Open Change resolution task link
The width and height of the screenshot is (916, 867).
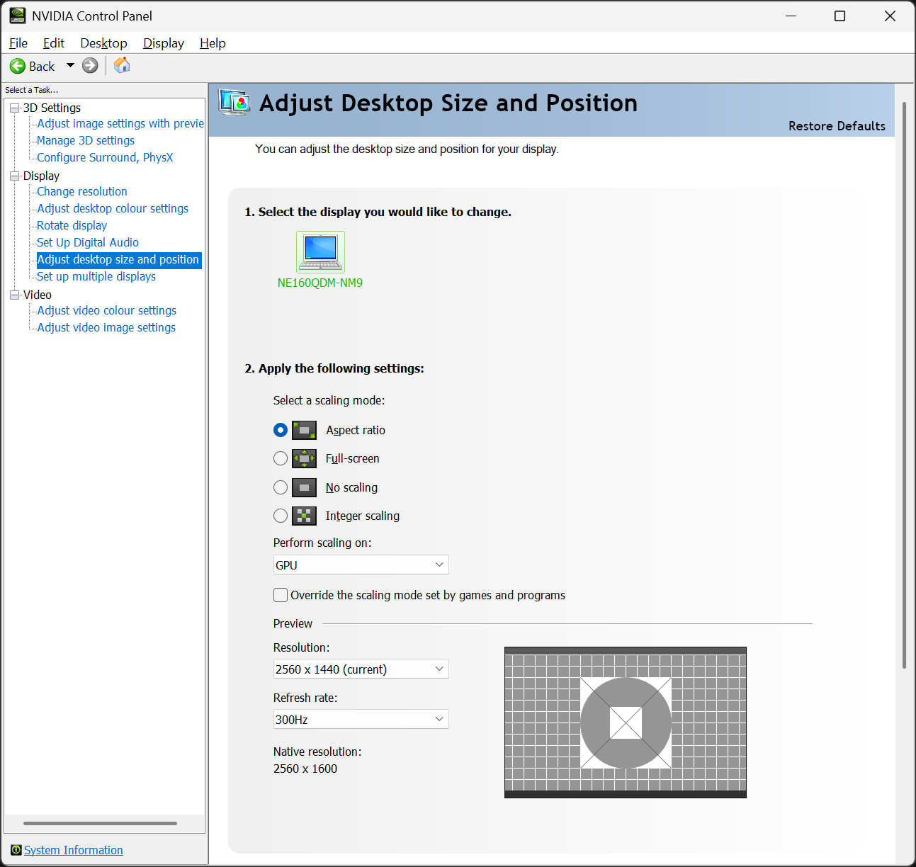tap(81, 191)
